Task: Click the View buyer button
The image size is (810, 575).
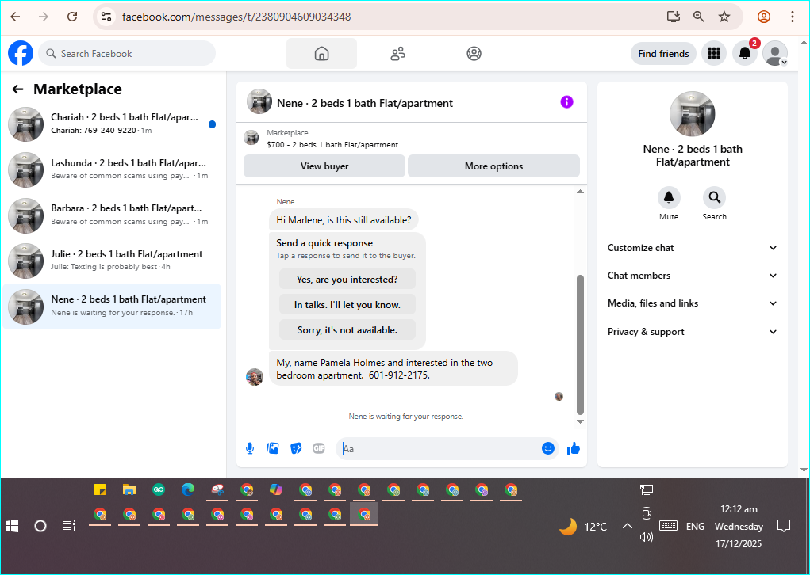Action: coord(324,166)
